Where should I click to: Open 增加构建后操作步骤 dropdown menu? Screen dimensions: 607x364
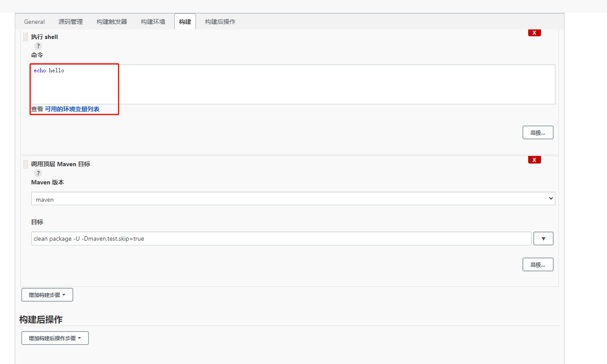pyautogui.click(x=55, y=338)
